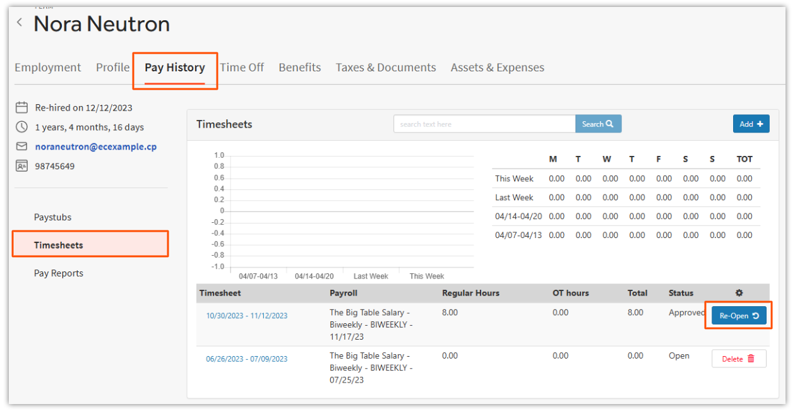Click the envelope icon beside email address
Viewport: 795px width, 411px height.
(22, 146)
